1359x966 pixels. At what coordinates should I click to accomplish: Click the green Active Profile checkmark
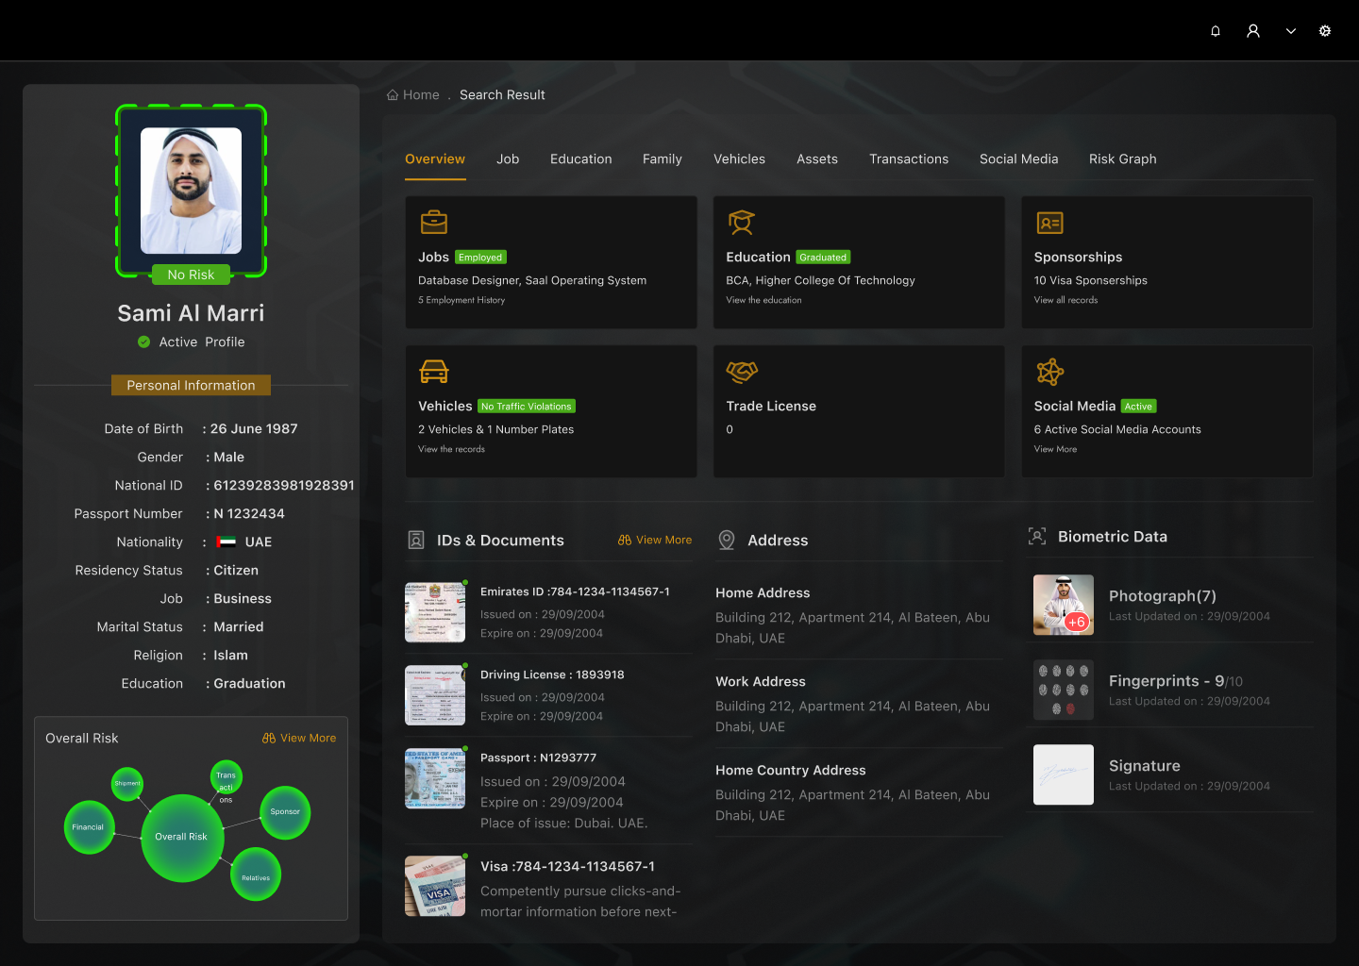coord(143,342)
